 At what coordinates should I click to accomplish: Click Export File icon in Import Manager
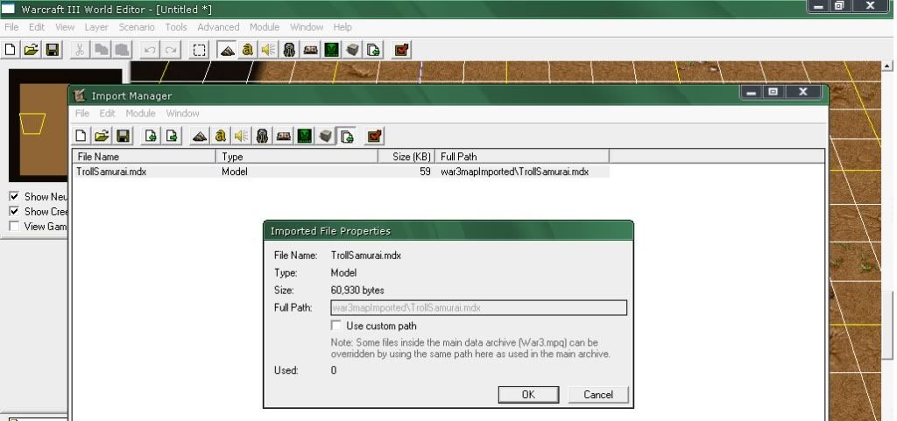(172, 136)
